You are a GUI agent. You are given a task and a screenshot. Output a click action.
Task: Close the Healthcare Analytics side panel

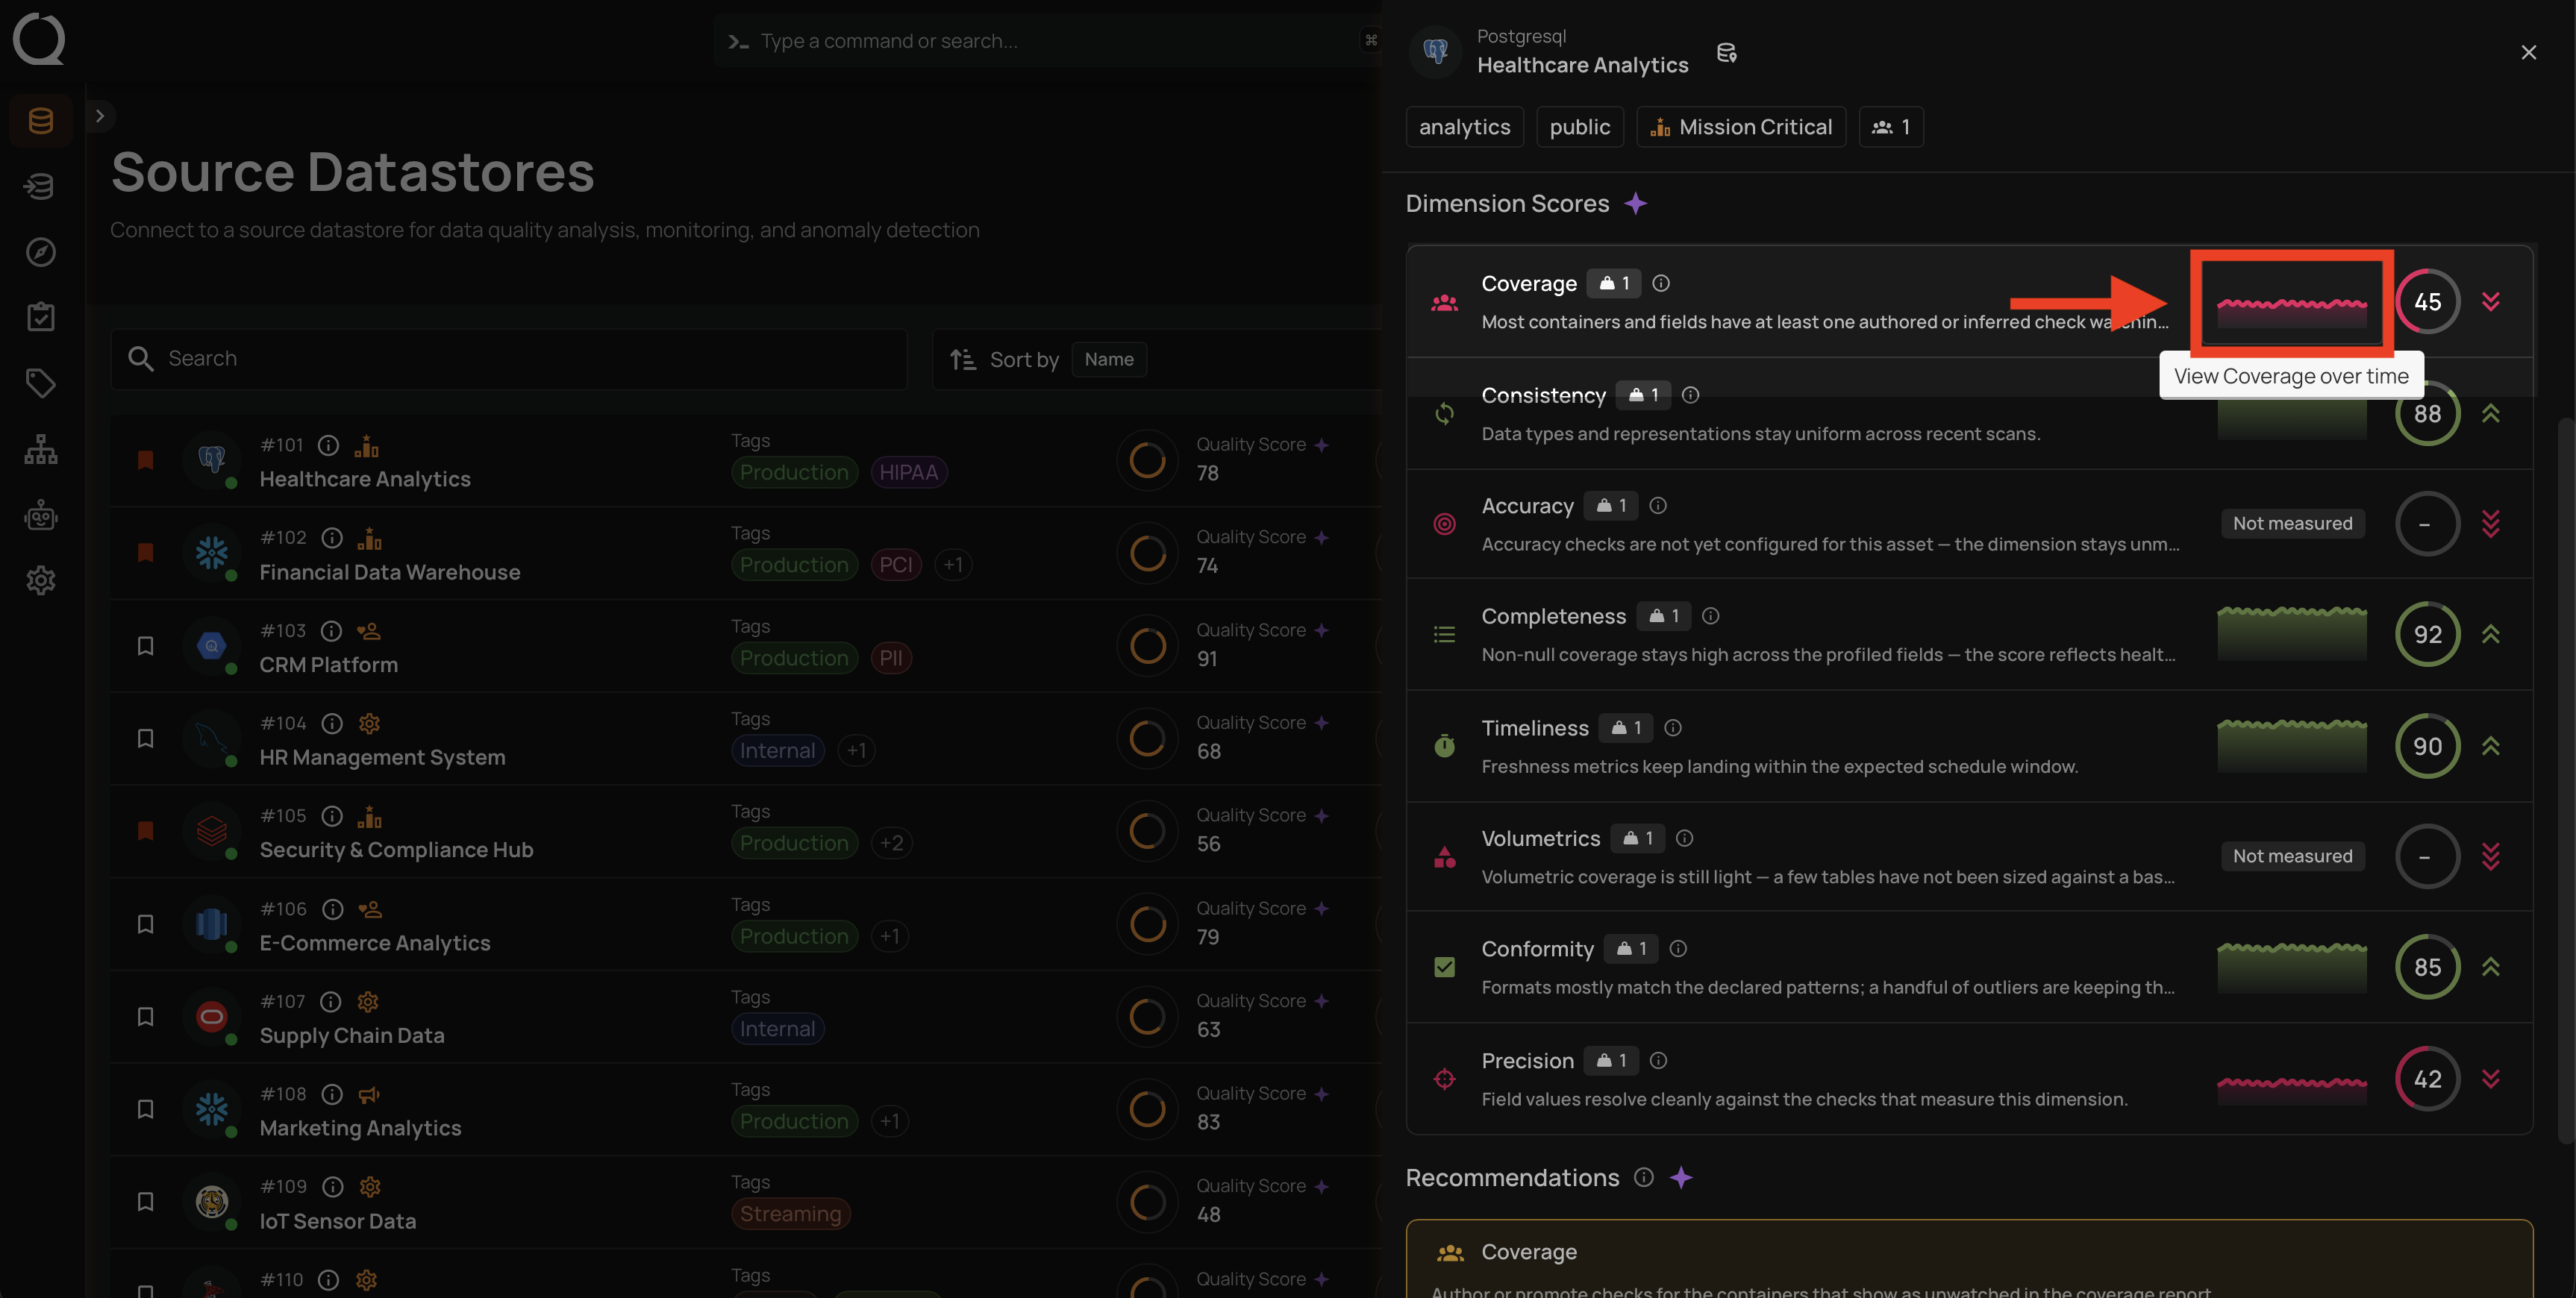[x=2528, y=53]
